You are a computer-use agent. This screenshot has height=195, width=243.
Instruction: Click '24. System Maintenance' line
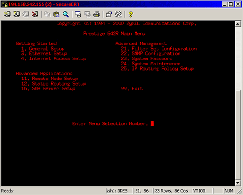(151, 64)
